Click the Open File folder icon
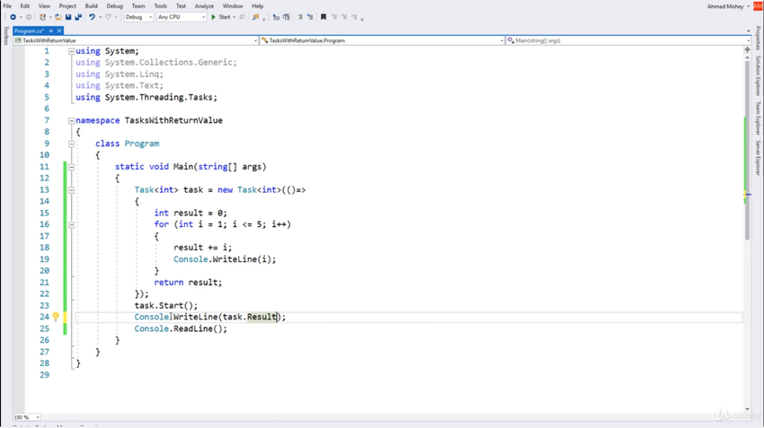The height and width of the screenshot is (428, 764). pyautogui.click(x=58, y=17)
